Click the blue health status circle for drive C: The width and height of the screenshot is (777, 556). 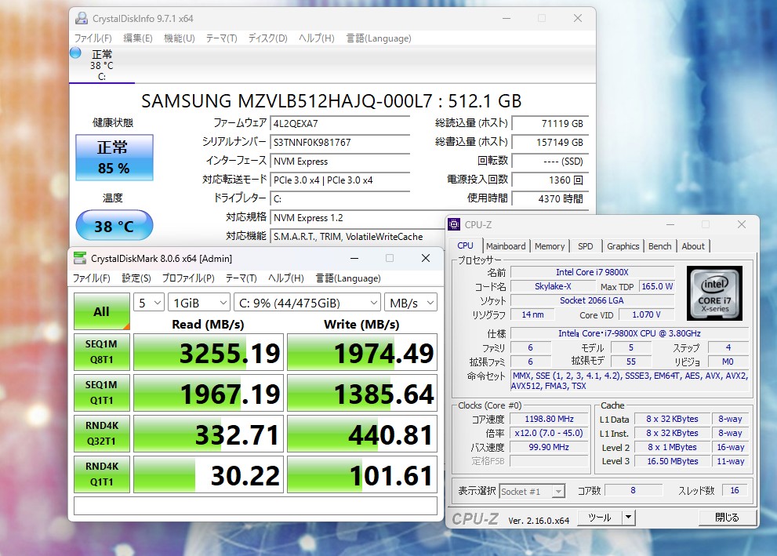tap(75, 53)
